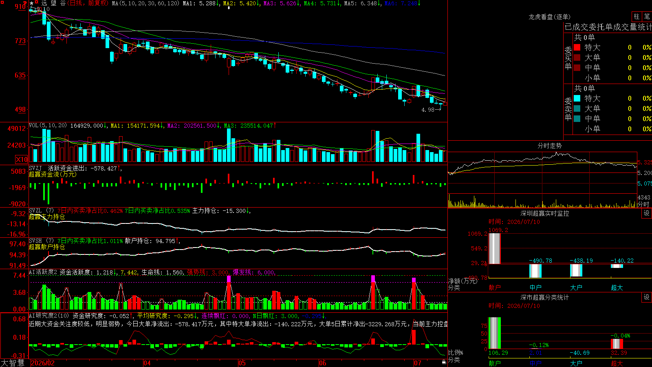Click the 委卖单 section label

click(568, 109)
